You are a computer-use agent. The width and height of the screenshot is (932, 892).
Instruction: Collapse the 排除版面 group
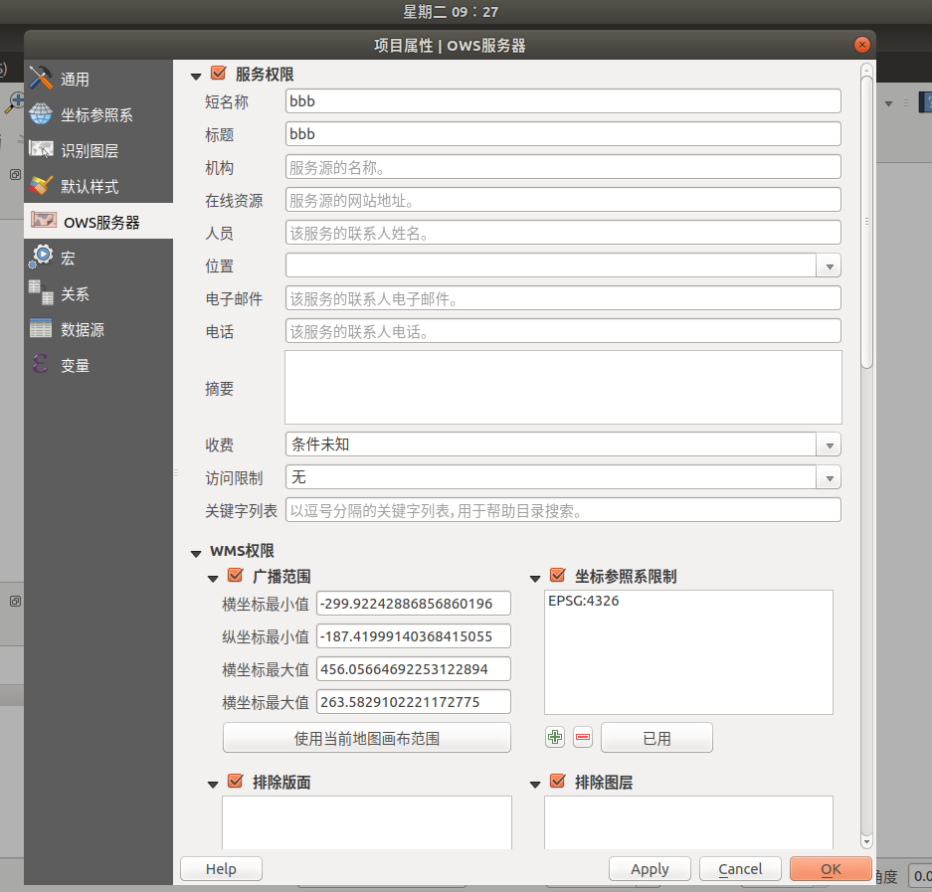213,785
